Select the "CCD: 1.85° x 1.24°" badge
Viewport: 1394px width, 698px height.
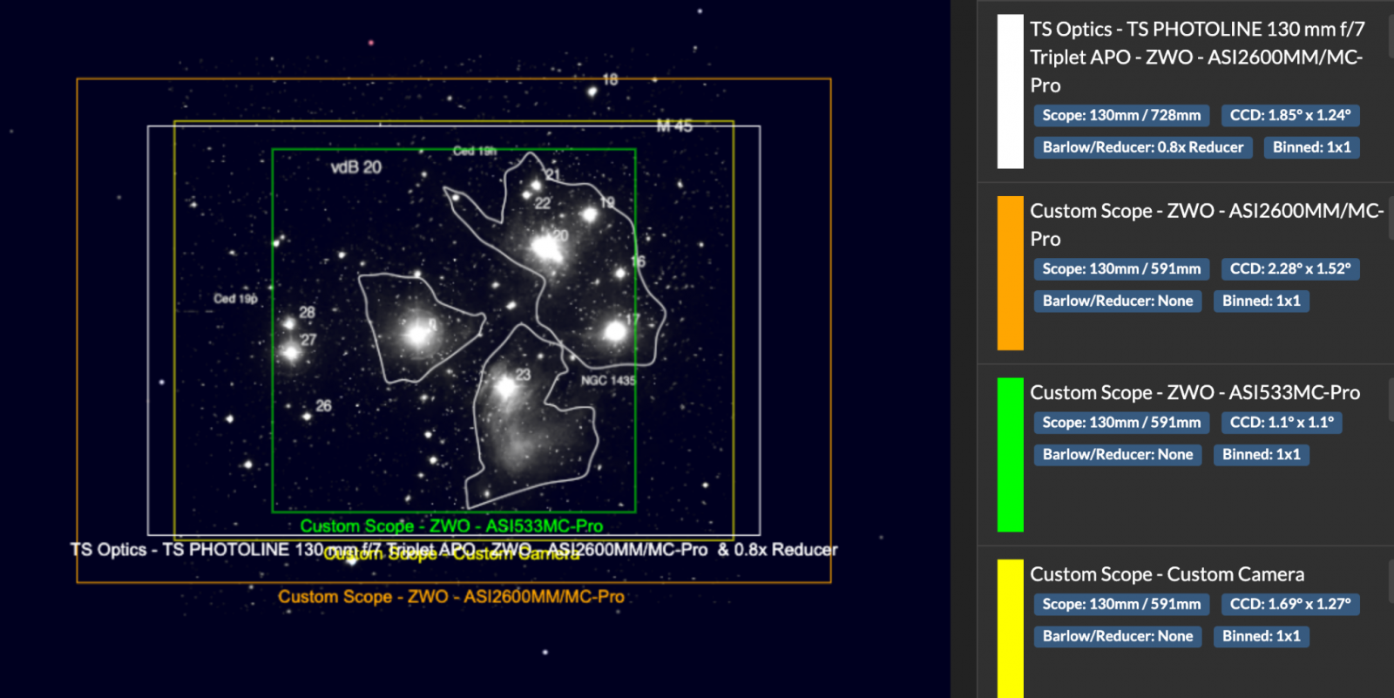1289,115
